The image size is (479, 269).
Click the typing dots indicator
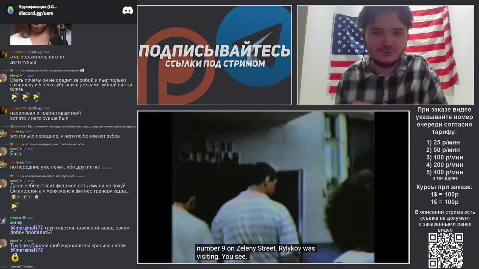(x=4, y=267)
